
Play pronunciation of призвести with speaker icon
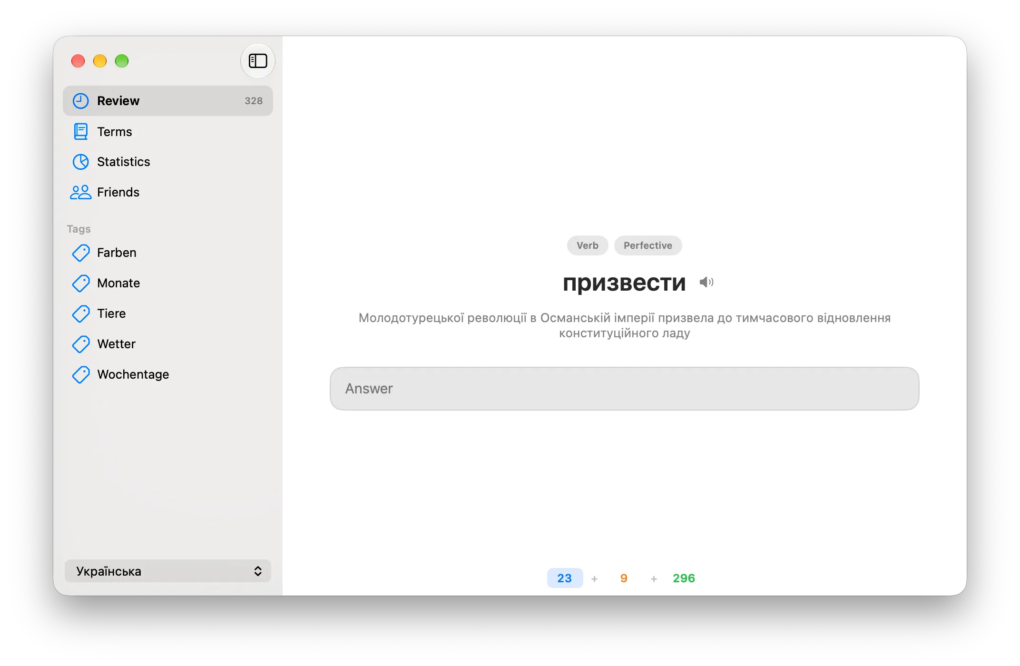tap(706, 282)
